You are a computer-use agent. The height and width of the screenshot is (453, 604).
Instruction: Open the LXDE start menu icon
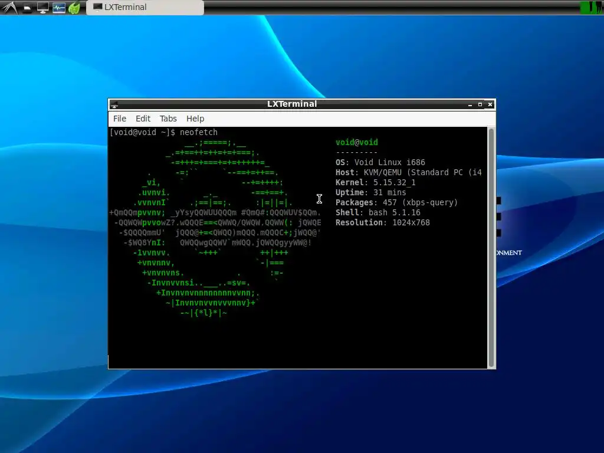click(9, 7)
